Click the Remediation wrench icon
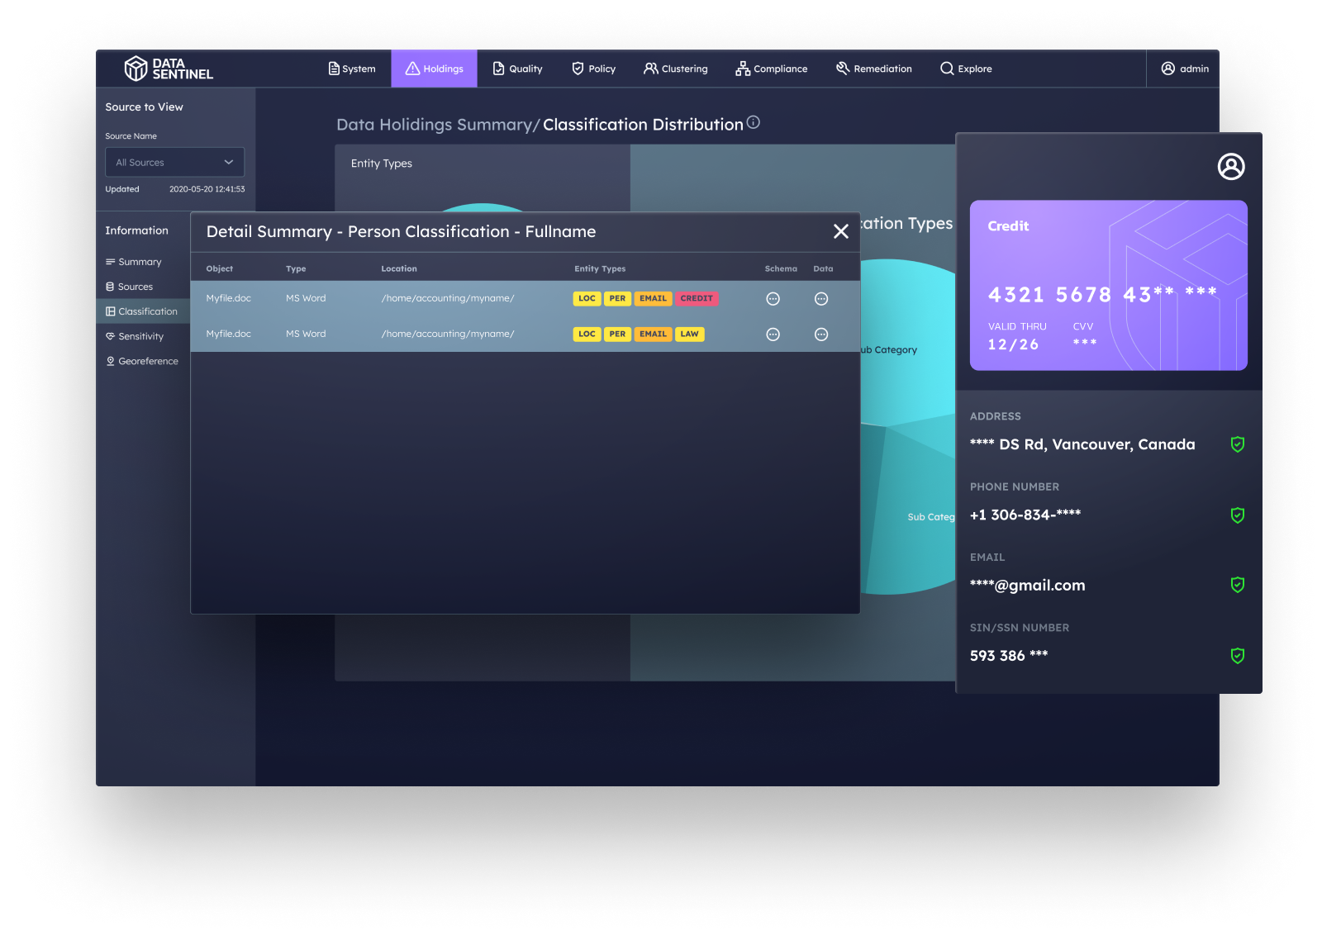 click(x=842, y=69)
